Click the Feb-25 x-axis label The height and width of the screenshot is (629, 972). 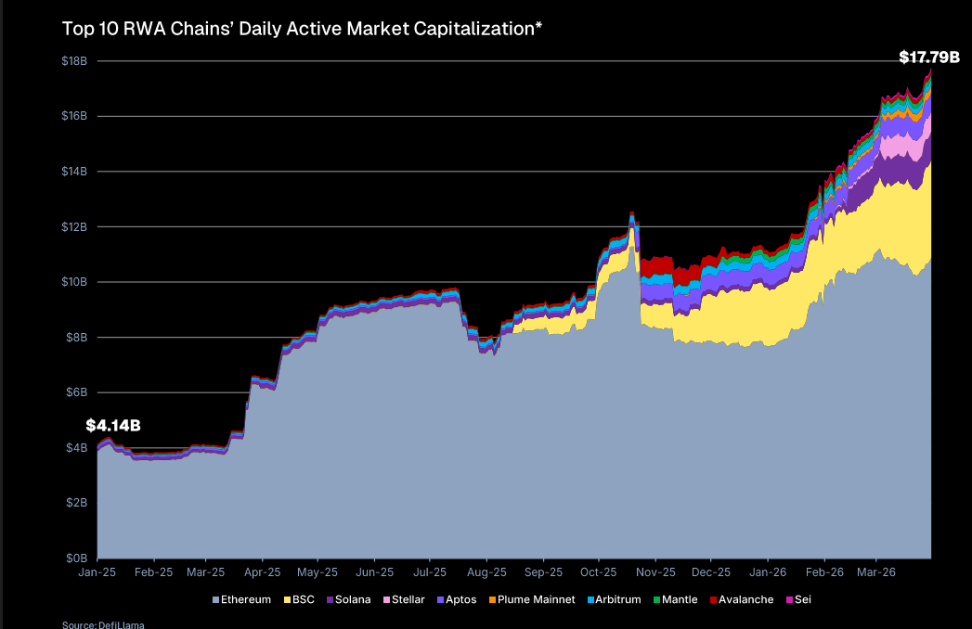(154, 572)
